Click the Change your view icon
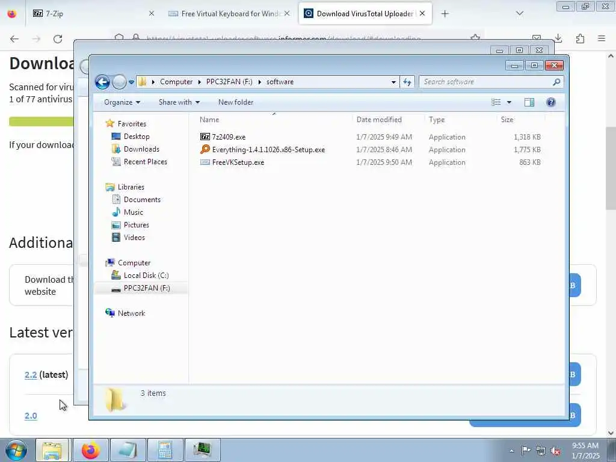 [496, 102]
